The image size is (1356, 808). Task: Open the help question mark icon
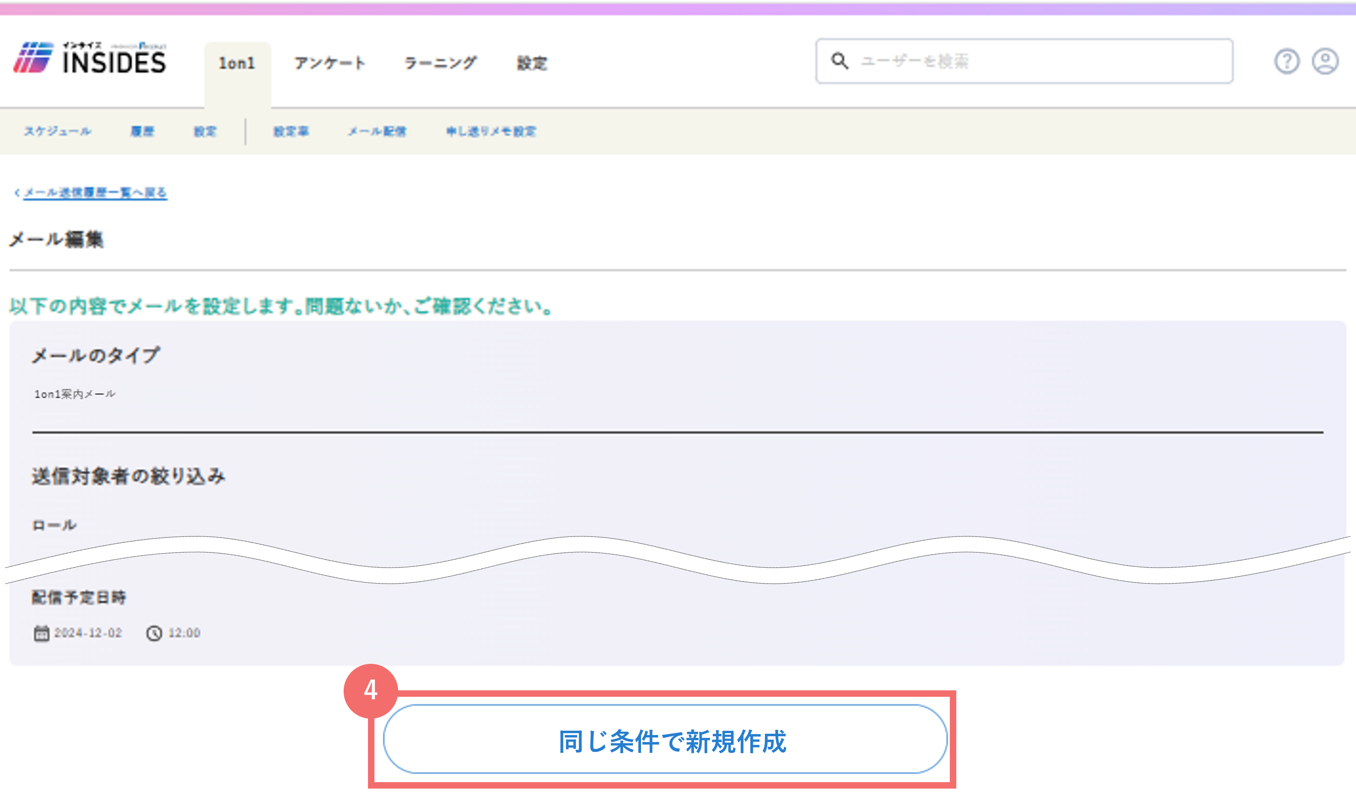1287,61
